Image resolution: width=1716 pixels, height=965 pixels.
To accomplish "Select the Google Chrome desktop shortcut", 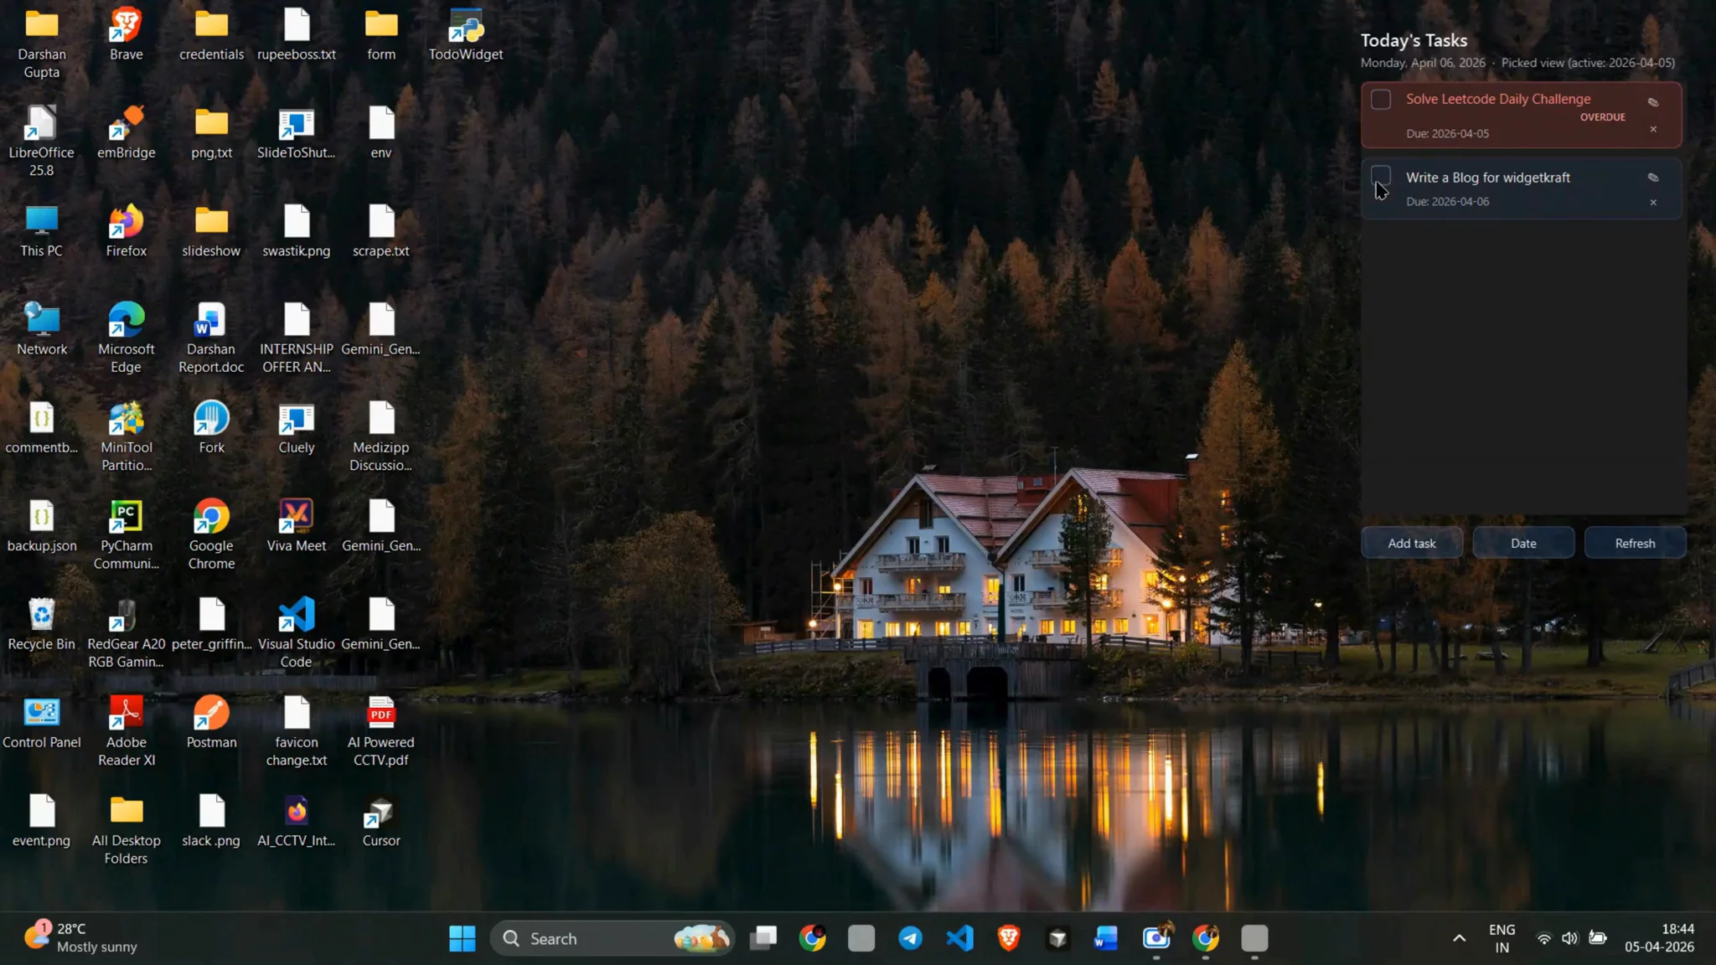I will pyautogui.click(x=211, y=535).
